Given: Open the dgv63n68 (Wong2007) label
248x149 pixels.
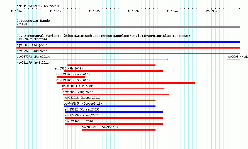Looking at the screenshot, I should point(33,45).
